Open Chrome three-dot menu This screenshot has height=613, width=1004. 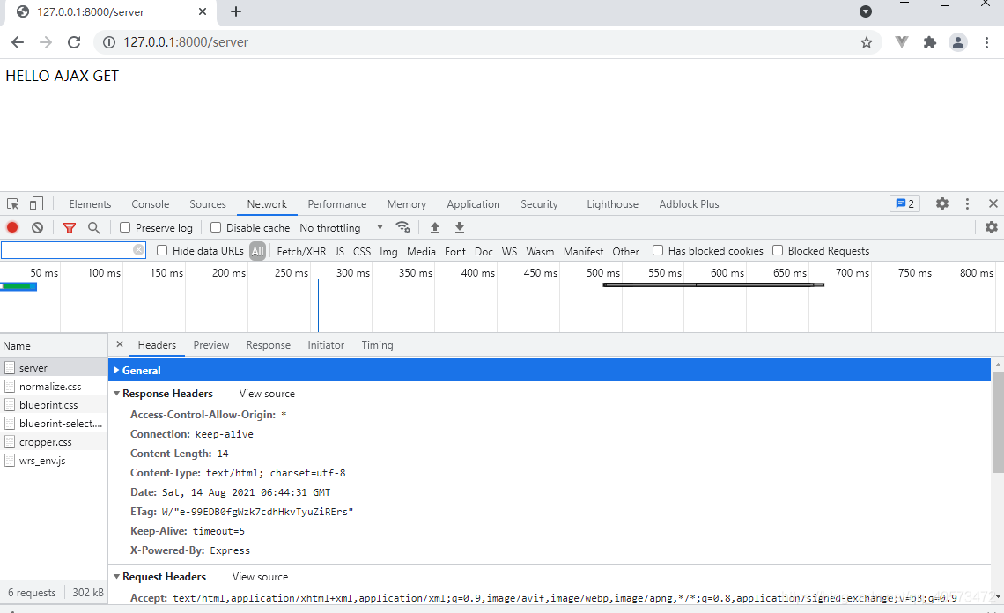[x=986, y=42]
